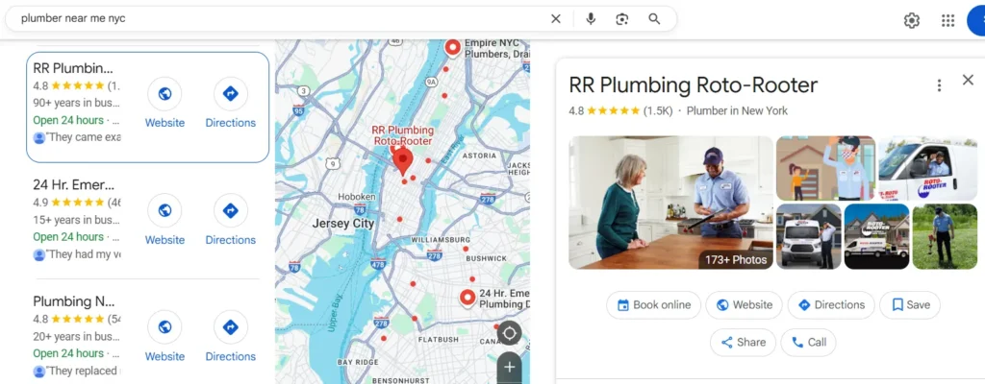This screenshot has height=384, width=985.
Task: Select the Plumbing N... listing title
Action: click(73, 301)
